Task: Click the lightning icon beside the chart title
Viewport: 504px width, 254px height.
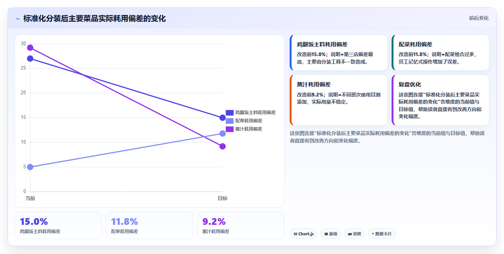Action: click(x=18, y=19)
